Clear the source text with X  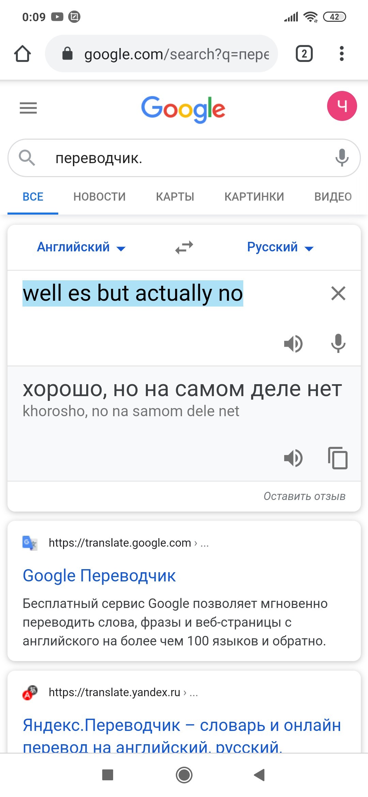pos(338,293)
